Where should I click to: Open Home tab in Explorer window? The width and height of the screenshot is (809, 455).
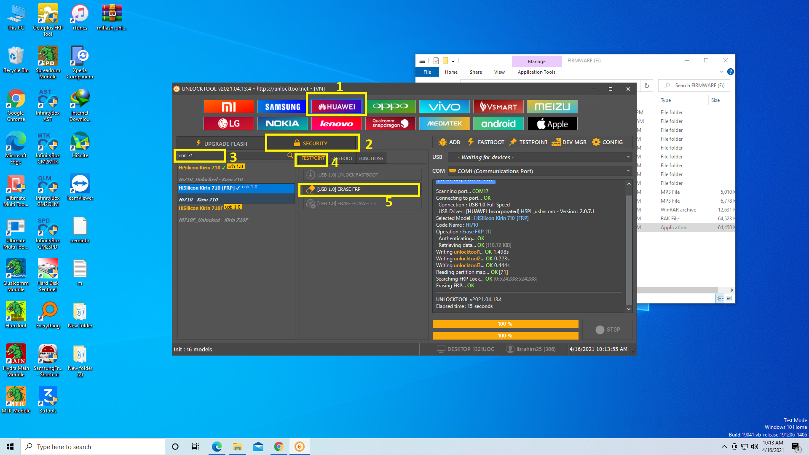[451, 72]
